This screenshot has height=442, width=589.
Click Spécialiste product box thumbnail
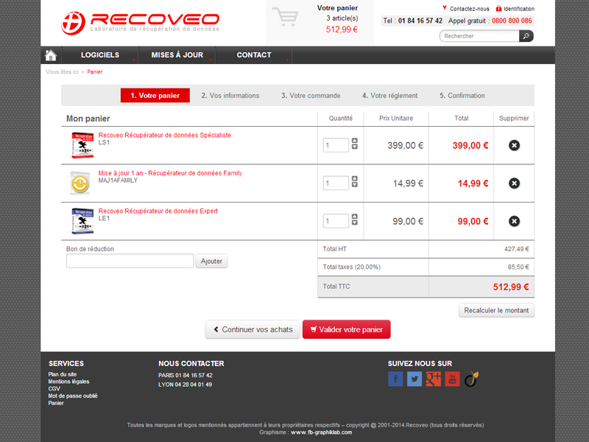click(x=82, y=145)
